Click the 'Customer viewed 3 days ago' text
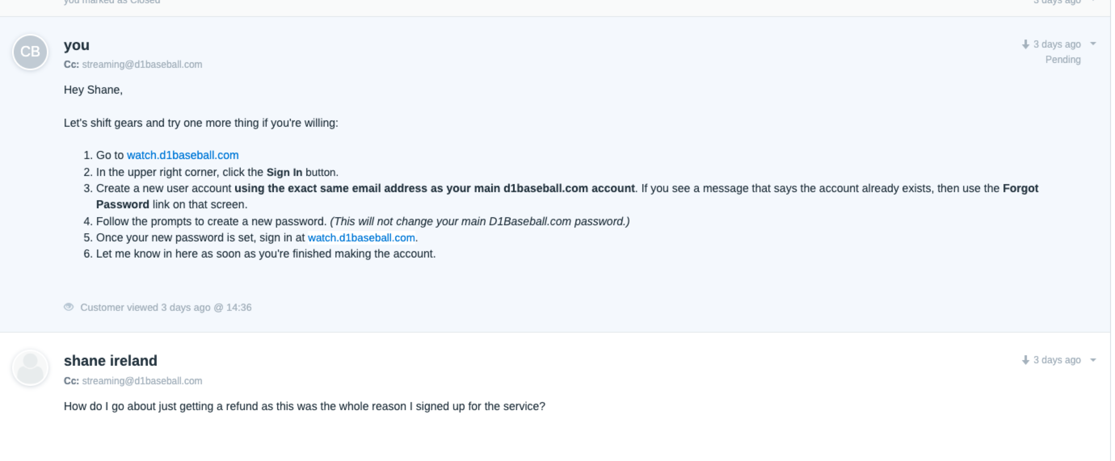The width and height of the screenshot is (1115, 461). [166, 308]
